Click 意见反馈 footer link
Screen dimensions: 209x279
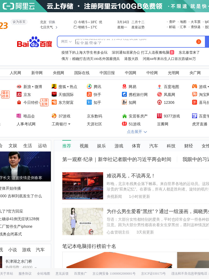(62, 274)
